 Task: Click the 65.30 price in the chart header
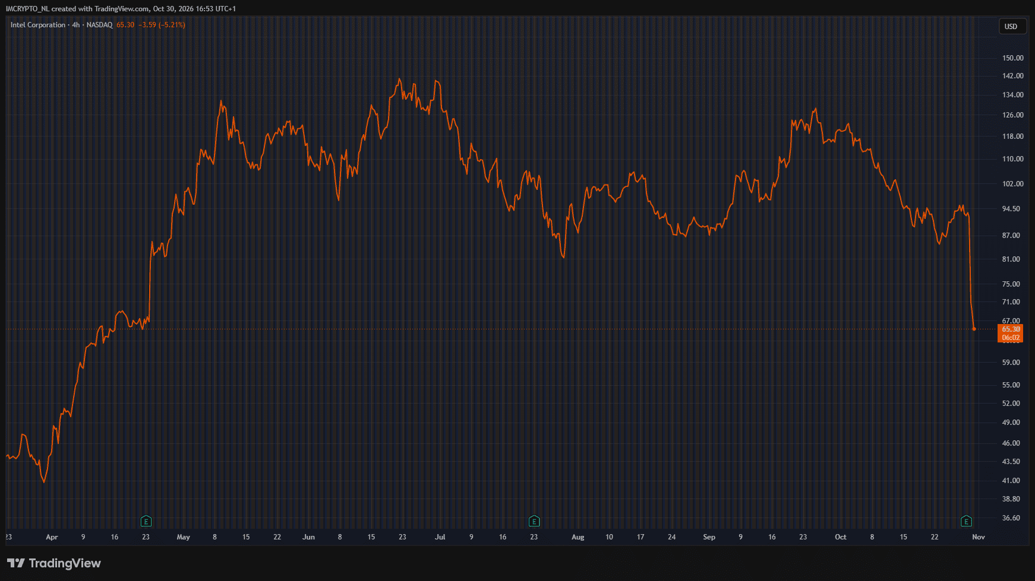125,25
